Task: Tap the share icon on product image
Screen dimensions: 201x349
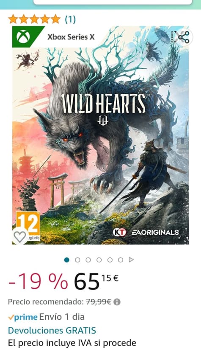Action: click(x=184, y=37)
